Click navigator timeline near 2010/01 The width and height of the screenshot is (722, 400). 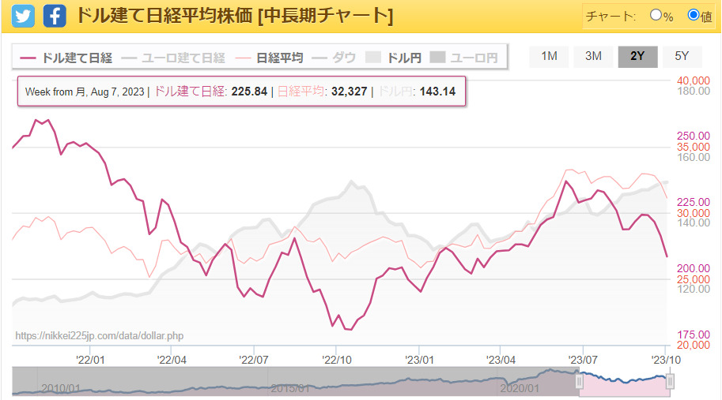(x=60, y=388)
